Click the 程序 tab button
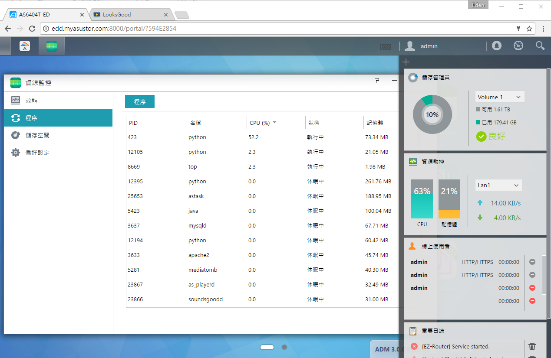This screenshot has width=551, height=358. click(140, 101)
